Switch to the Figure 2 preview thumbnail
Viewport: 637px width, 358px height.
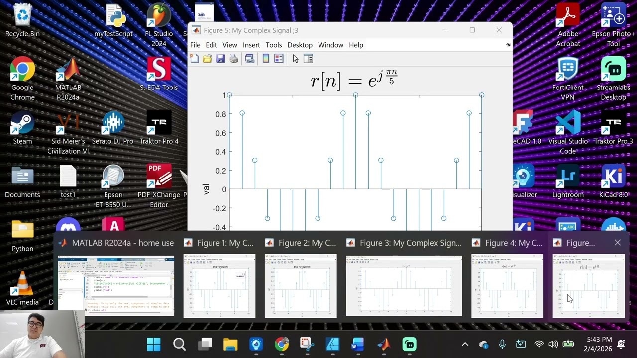coord(301,286)
